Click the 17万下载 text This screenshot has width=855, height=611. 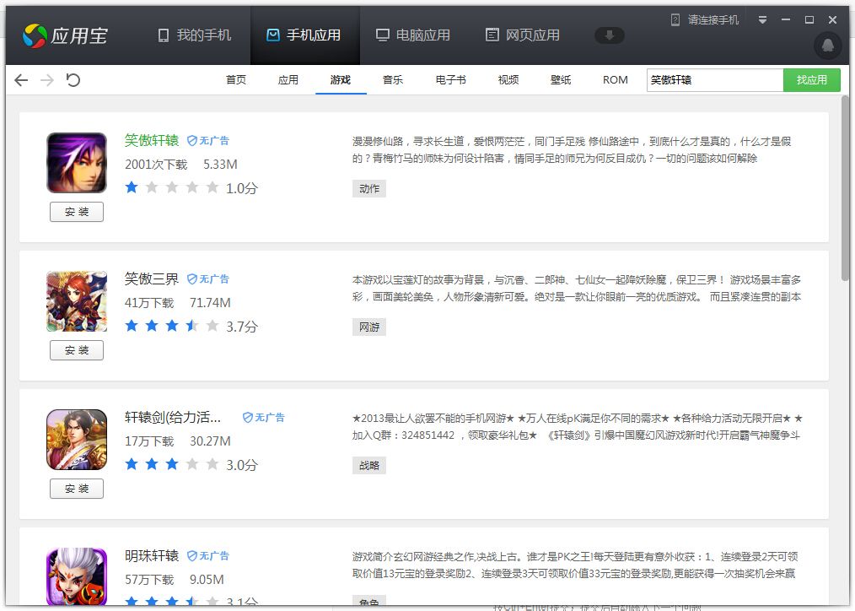[x=149, y=442]
